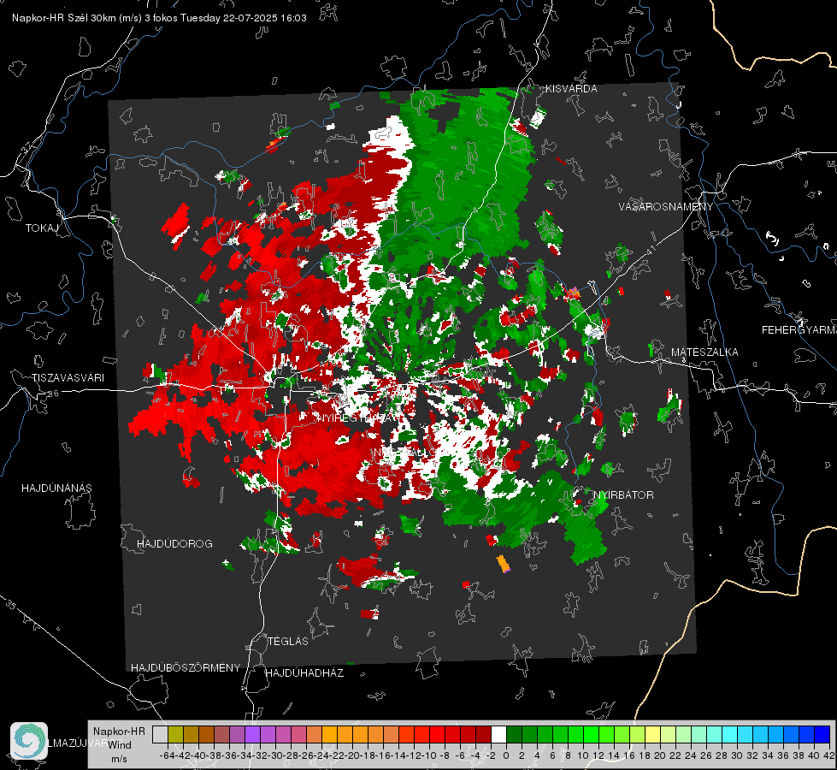The width and height of the screenshot is (837, 770).
Task: Pick the pale yellow legend swatch
Action: (x=653, y=734)
